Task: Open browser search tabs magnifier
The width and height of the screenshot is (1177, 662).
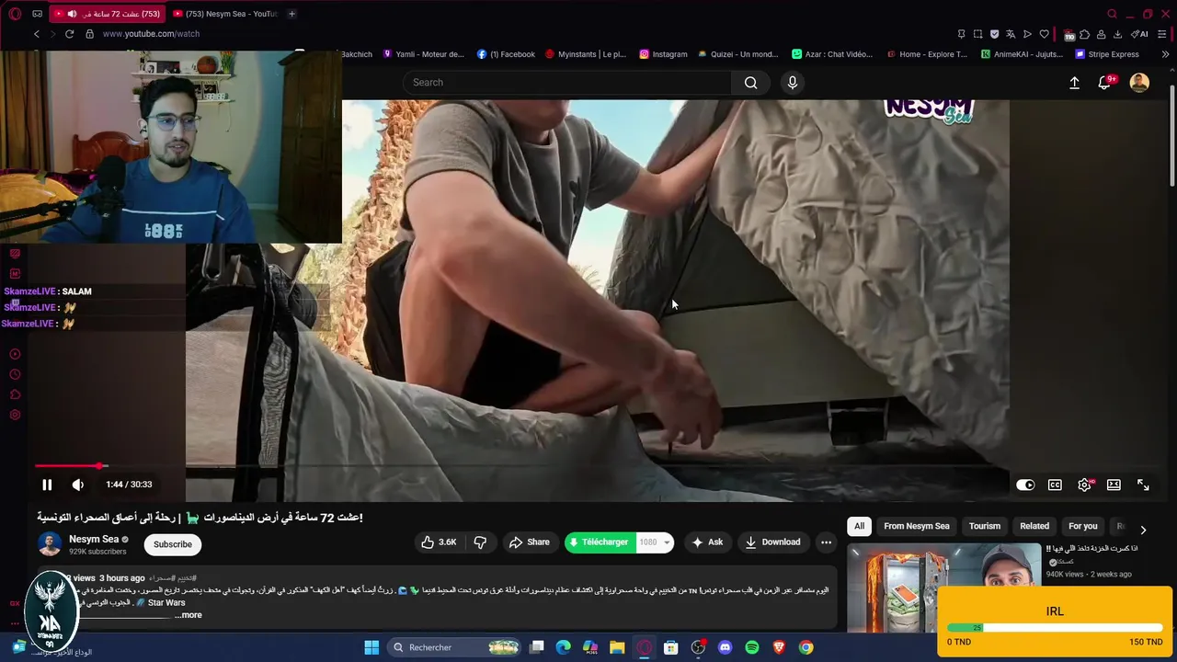Action: 1112,14
